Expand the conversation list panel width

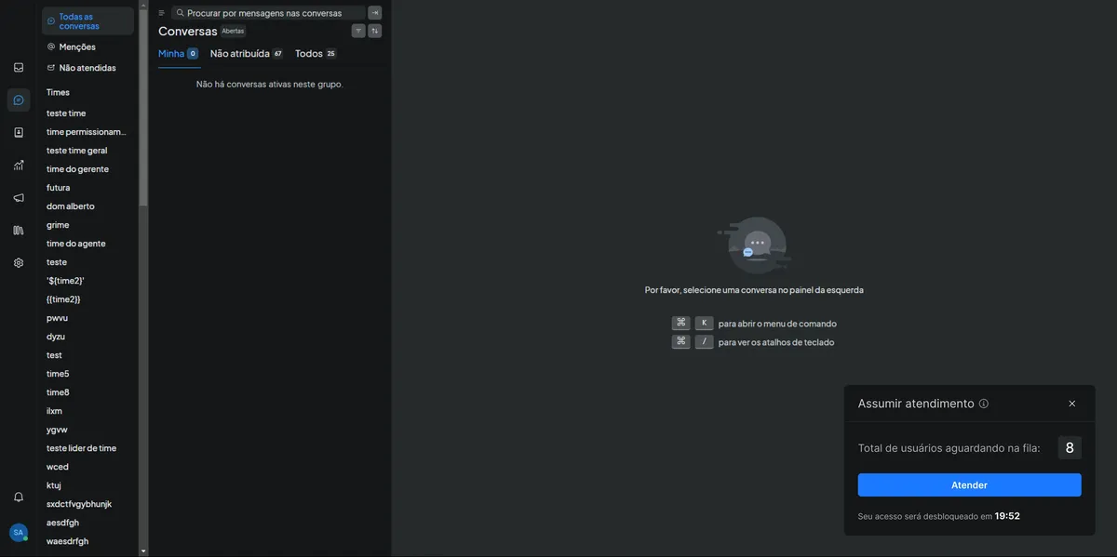click(x=375, y=13)
